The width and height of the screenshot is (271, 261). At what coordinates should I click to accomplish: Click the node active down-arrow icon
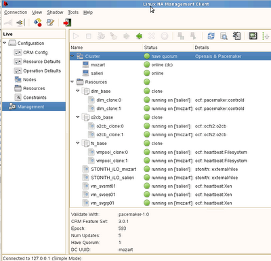(x=193, y=36)
